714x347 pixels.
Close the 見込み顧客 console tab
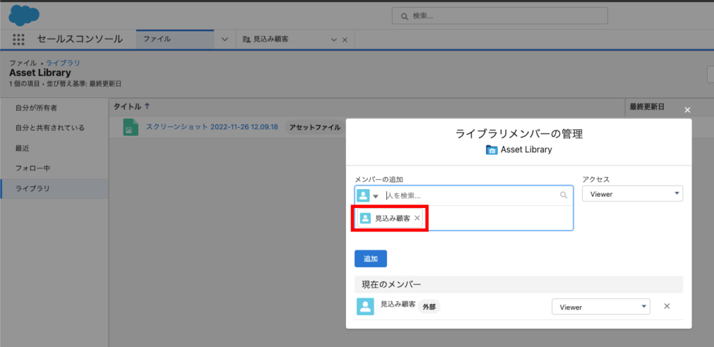344,40
